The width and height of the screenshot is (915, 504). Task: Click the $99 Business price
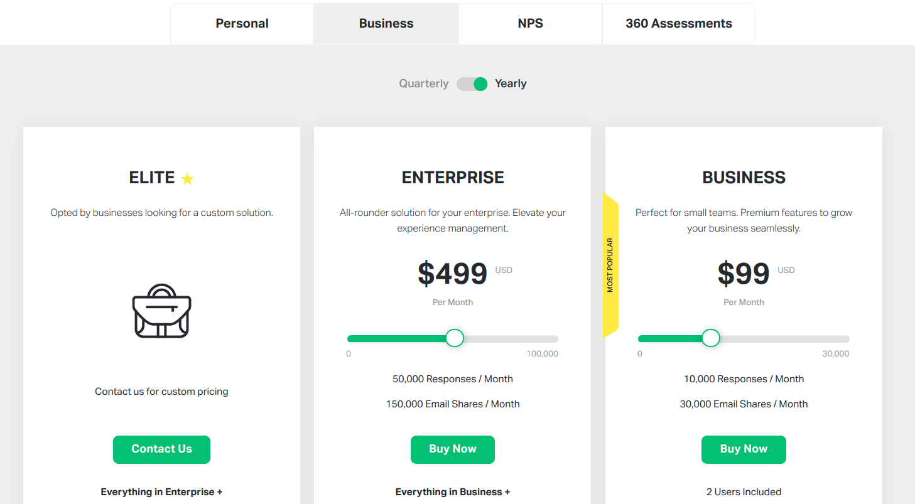(744, 273)
